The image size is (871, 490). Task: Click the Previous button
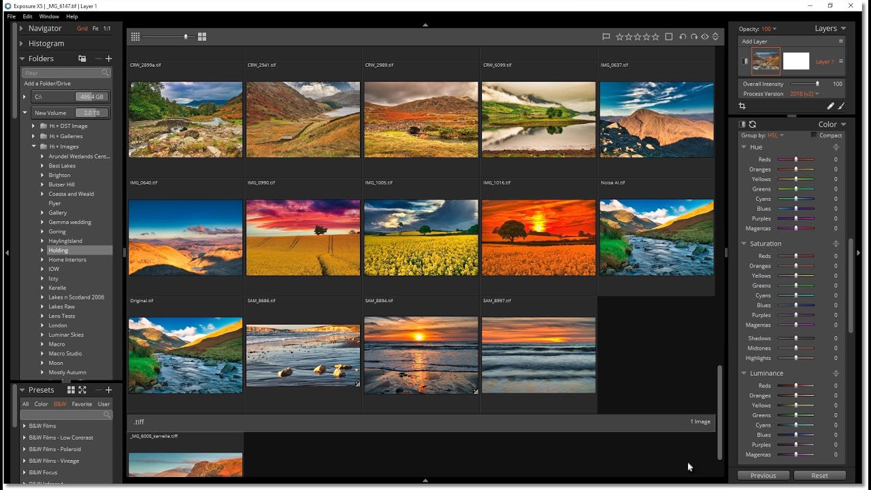(763, 476)
